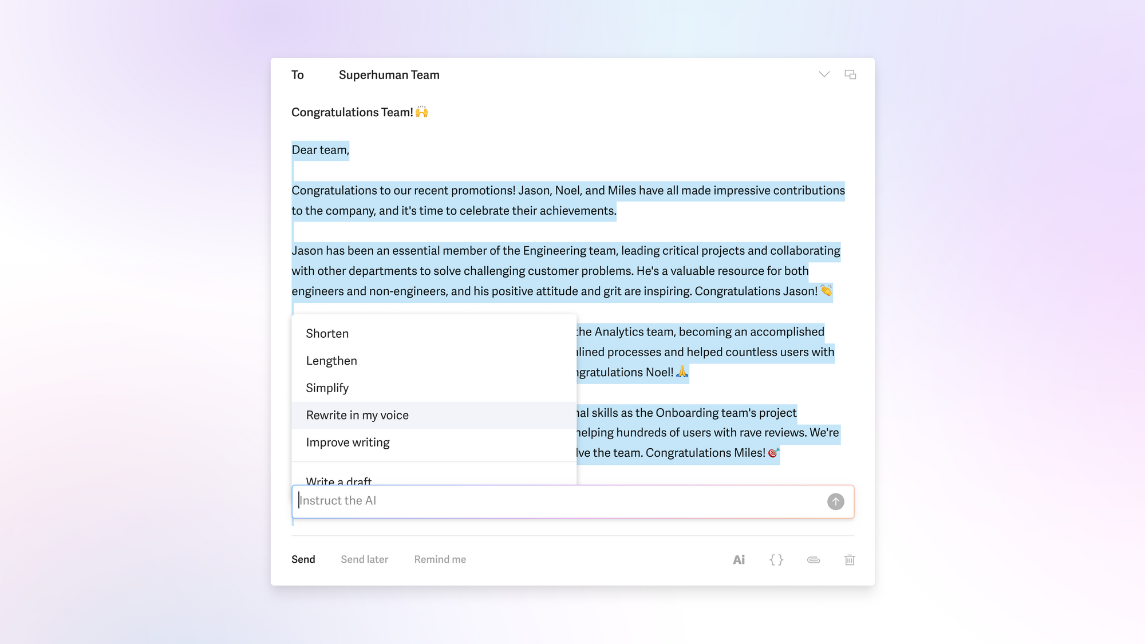1145x644 pixels.
Task: Click the dropdown chevron next to recipient
Action: click(x=823, y=73)
